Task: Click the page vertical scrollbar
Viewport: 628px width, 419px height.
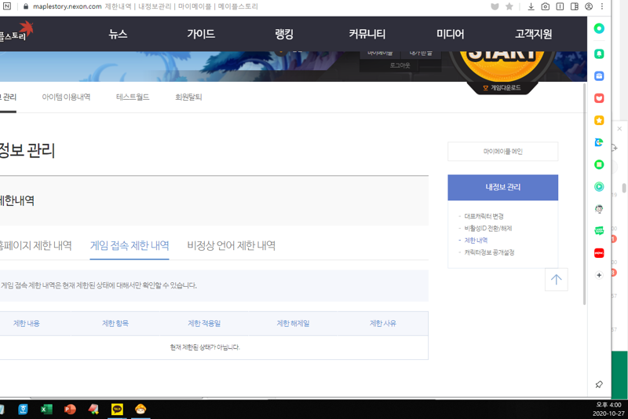Action: 585,194
